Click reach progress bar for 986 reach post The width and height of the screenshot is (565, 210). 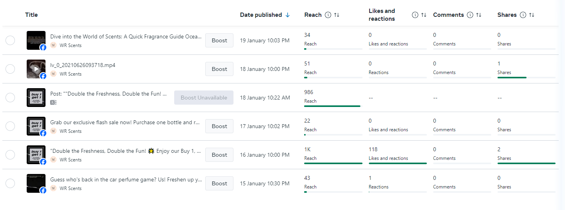pos(332,106)
